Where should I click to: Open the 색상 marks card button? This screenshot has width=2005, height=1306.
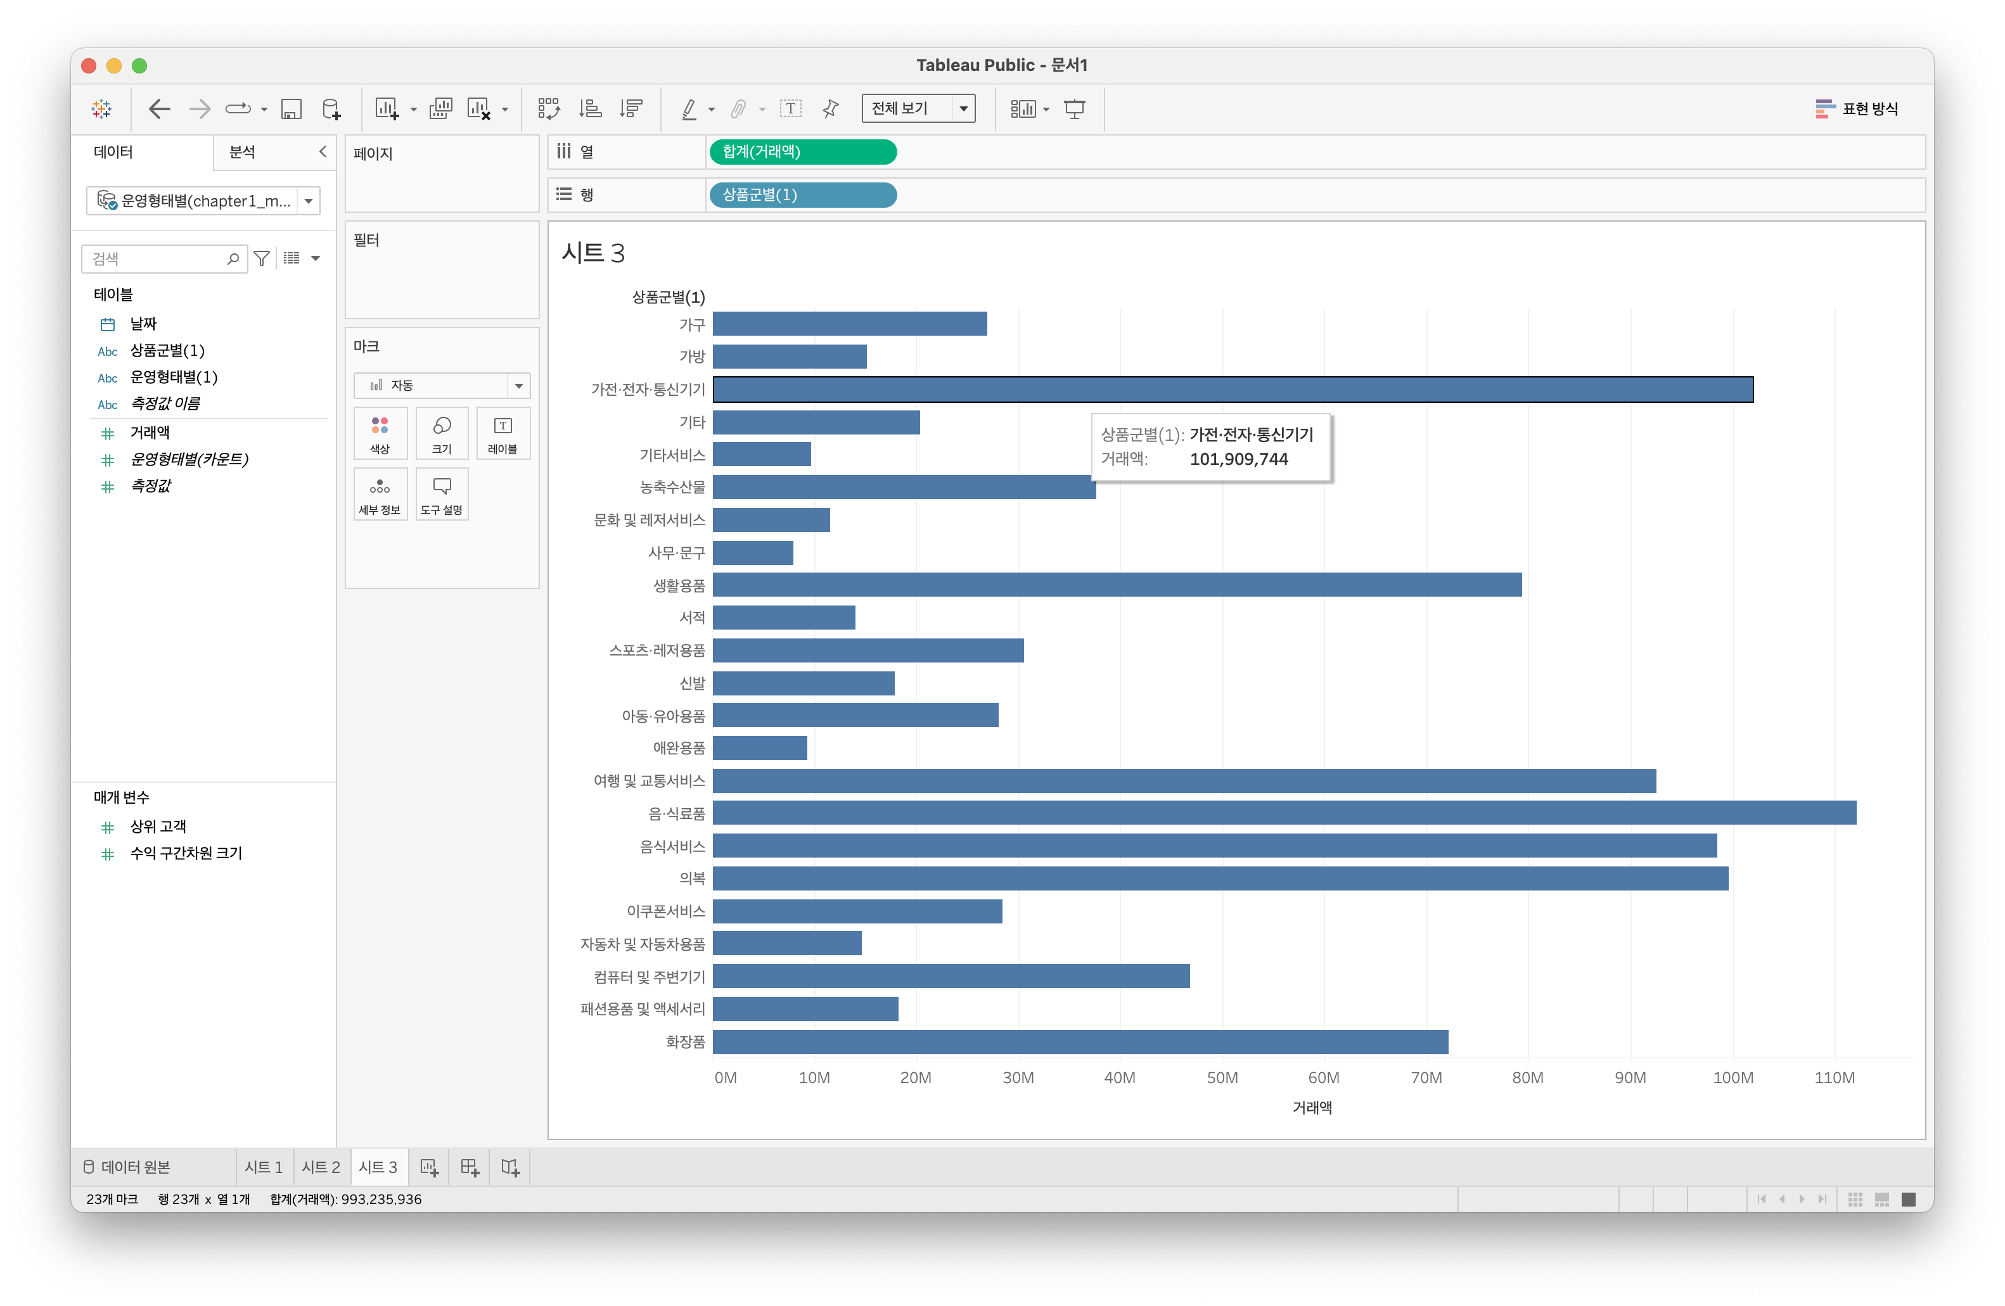[380, 433]
